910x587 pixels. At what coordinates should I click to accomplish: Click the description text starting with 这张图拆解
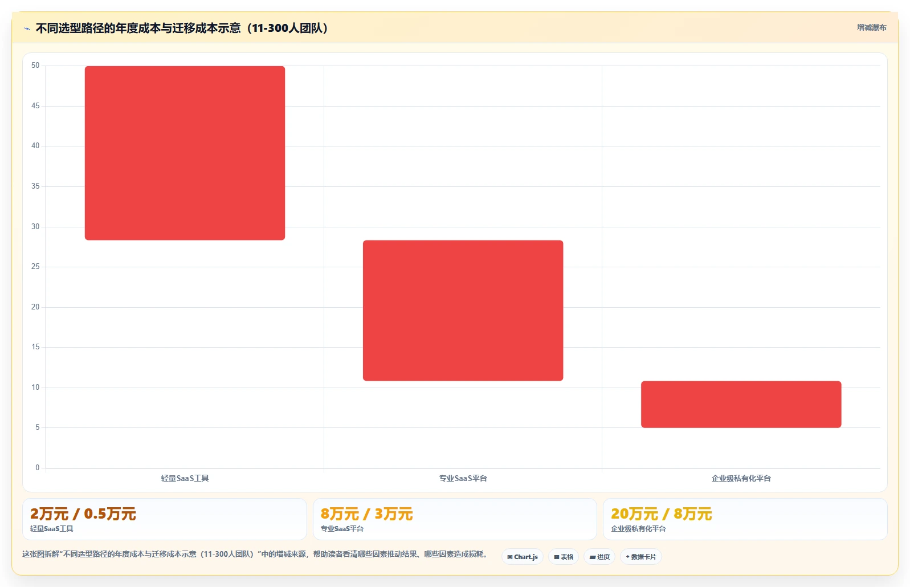point(255,554)
